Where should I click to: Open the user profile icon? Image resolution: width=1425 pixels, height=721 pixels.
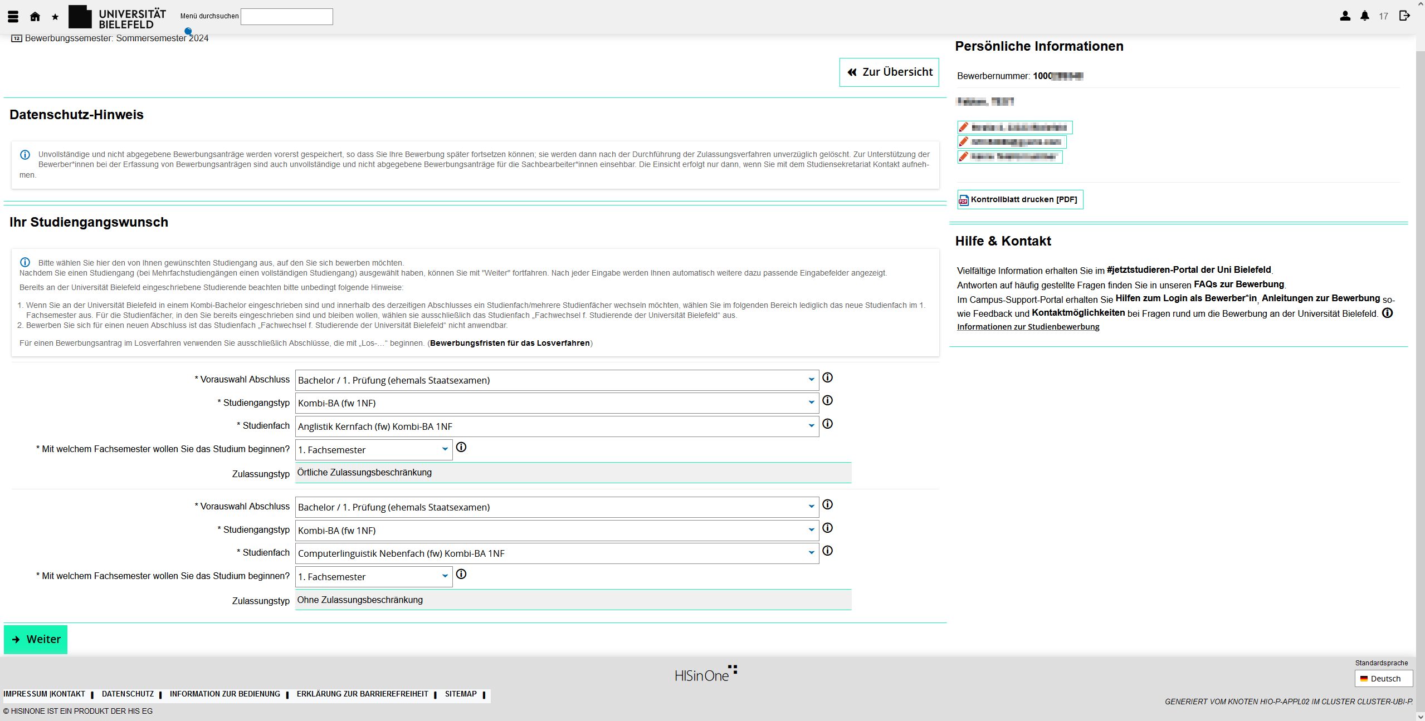(1345, 16)
